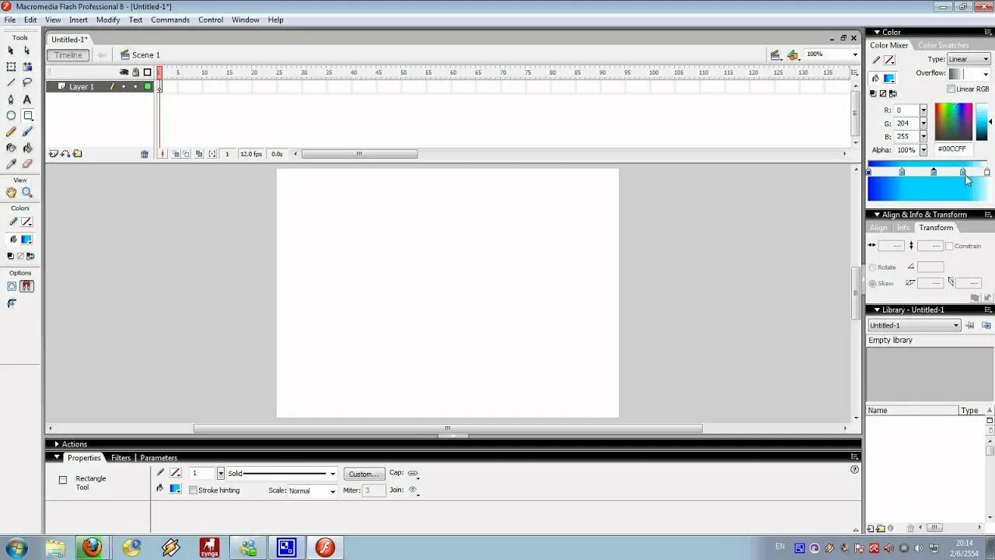Select the Rotate radio button
This screenshot has height=560, width=995.
(872, 268)
